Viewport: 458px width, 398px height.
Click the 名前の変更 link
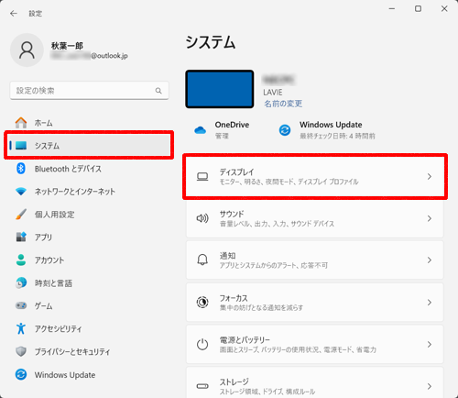pyautogui.click(x=283, y=104)
